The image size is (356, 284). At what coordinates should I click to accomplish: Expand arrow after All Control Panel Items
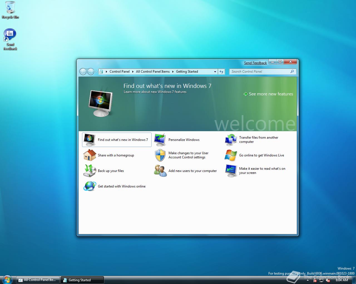pos(173,72)
